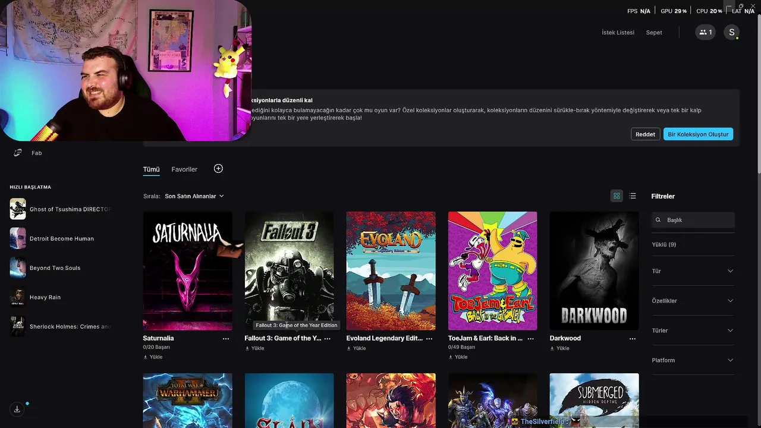Open the downloads icon in sidebar

tap(17, 409)
